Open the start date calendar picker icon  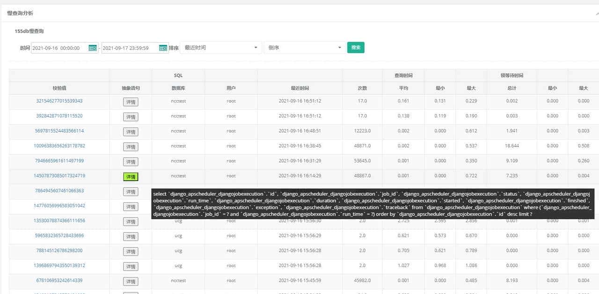[x=93, y=47]
